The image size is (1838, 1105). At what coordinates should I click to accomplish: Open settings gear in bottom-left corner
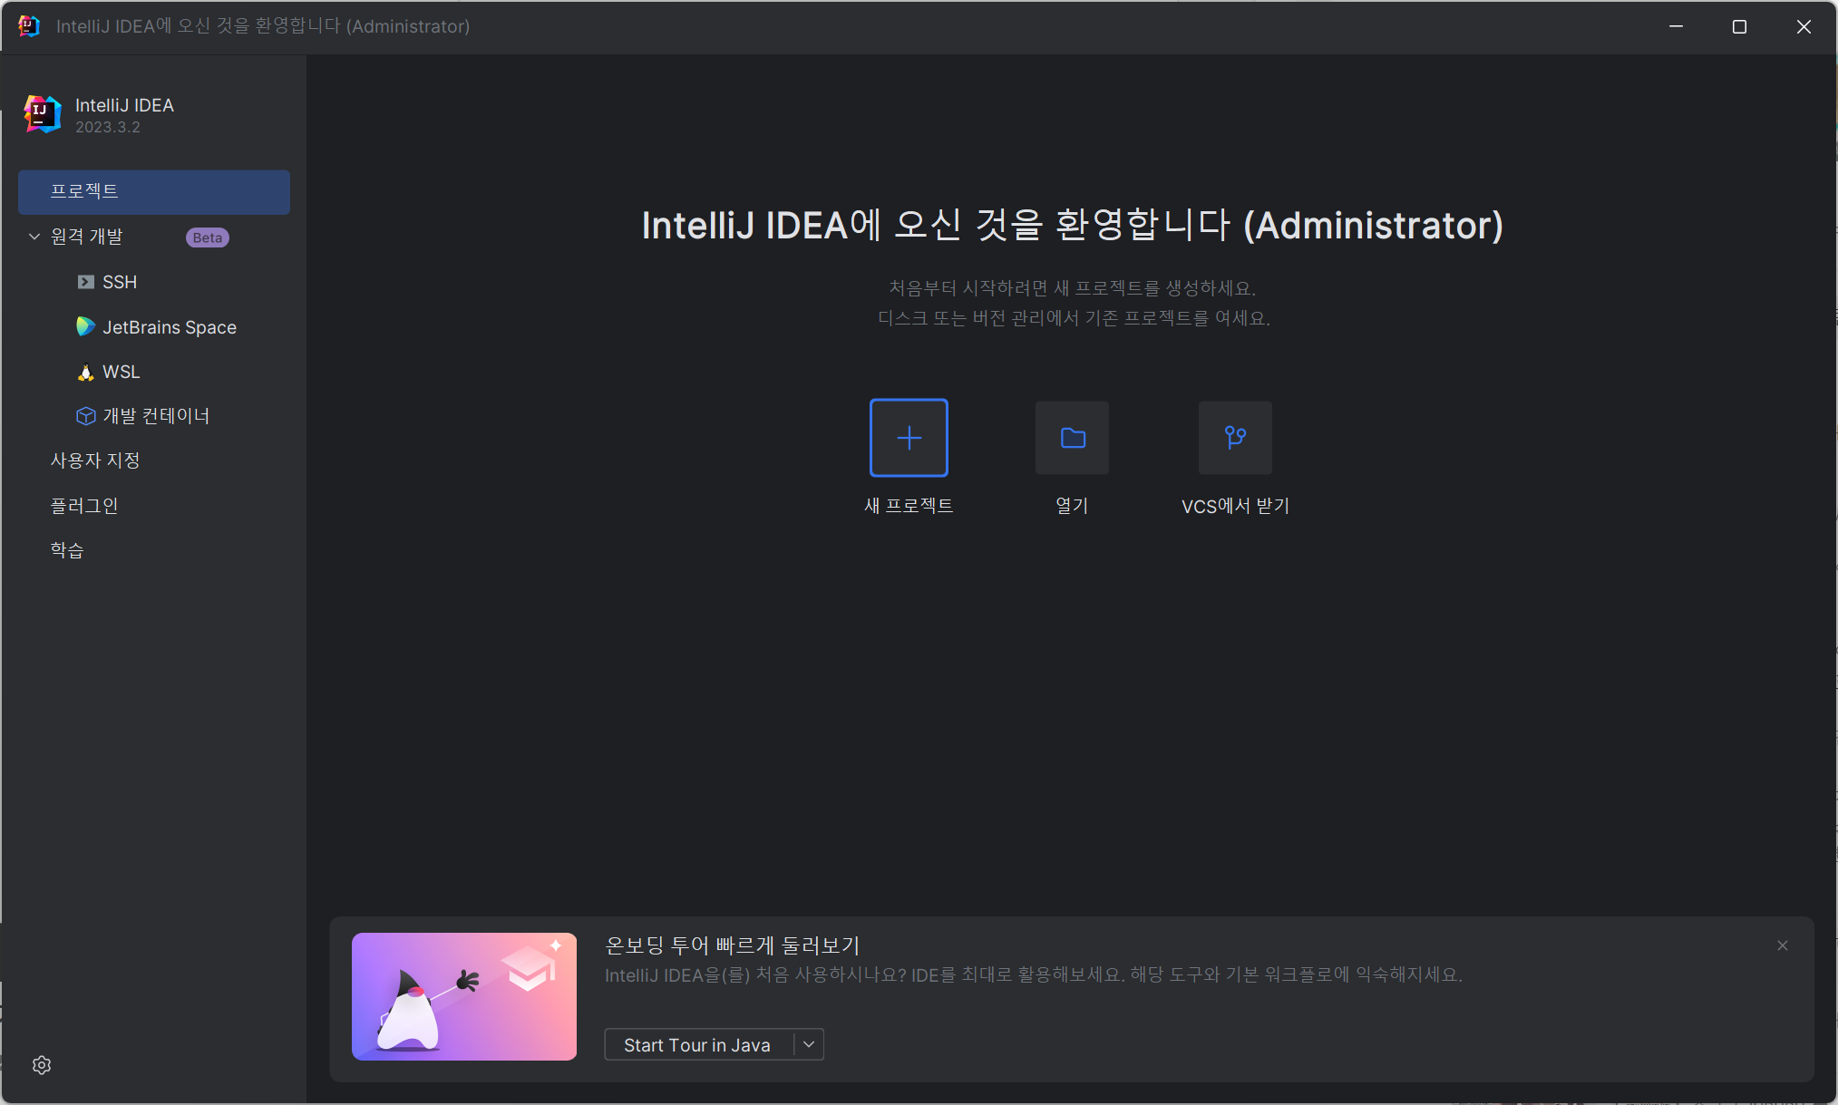42,1065
